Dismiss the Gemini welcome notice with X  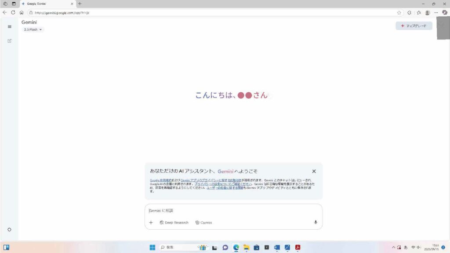point(314,171)
